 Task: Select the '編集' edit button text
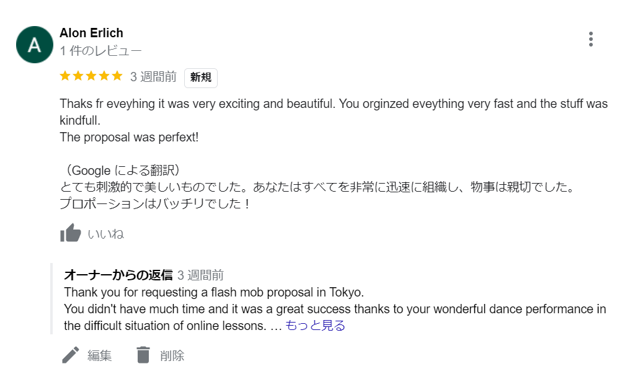pyautogui.click(x=100, y=356)
